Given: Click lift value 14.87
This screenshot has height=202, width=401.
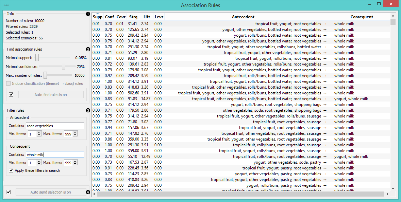Looking at the screenshot, I should (146, 99).
